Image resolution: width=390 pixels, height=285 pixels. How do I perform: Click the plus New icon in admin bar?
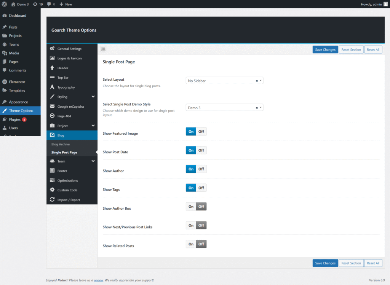click(x=61, y=4)
